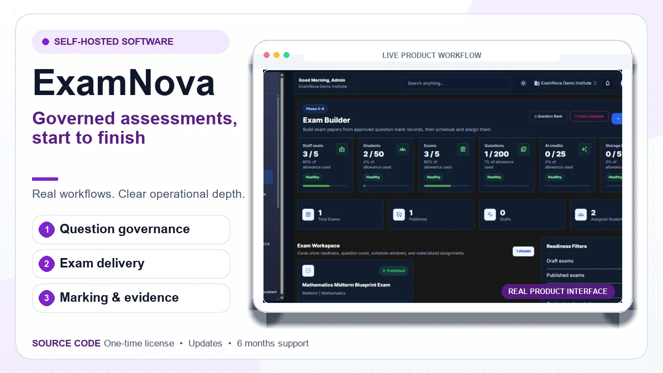Click the green window dot in the mockup frame
Image resolution: width=663 pixels, height=373 pixels.
286,55
